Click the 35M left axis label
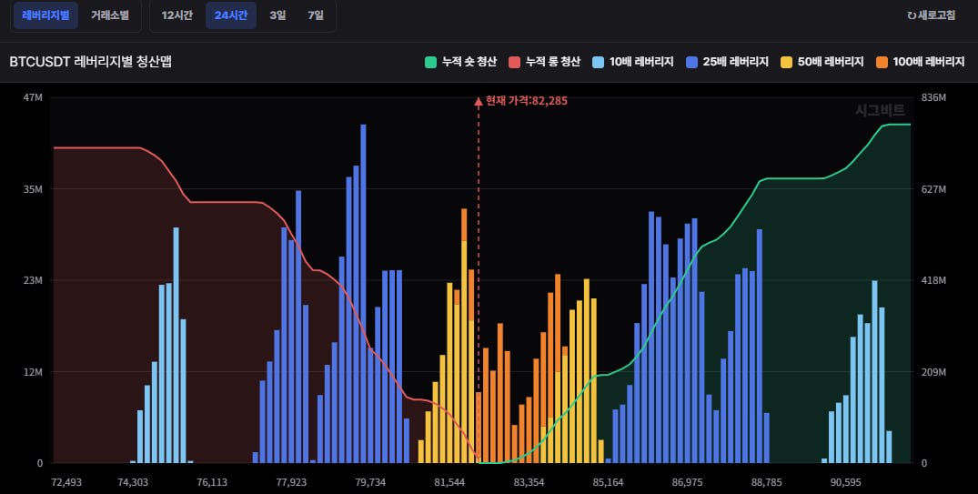 tap(33, 189)
